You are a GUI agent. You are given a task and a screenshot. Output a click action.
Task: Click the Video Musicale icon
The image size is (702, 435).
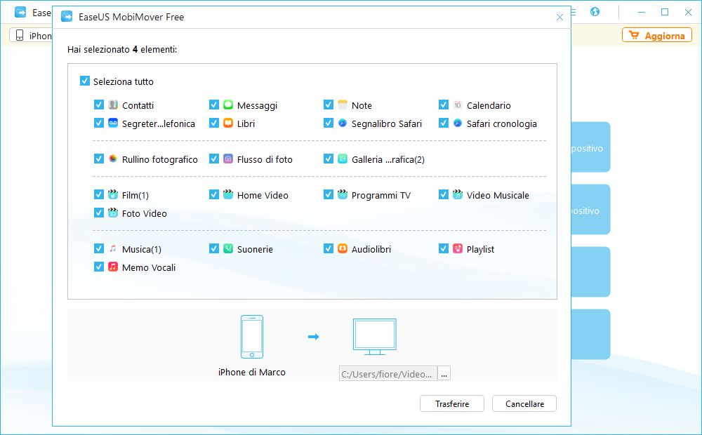pos(458,194)
